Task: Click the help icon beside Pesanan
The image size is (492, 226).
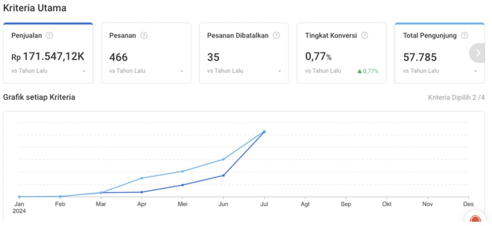Action: [x=144, y=36]
